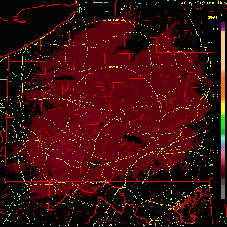Pick the yellow segment of the color bar
Screen dimensions: 227x227
pyautogui.click(x=223, y=108)
